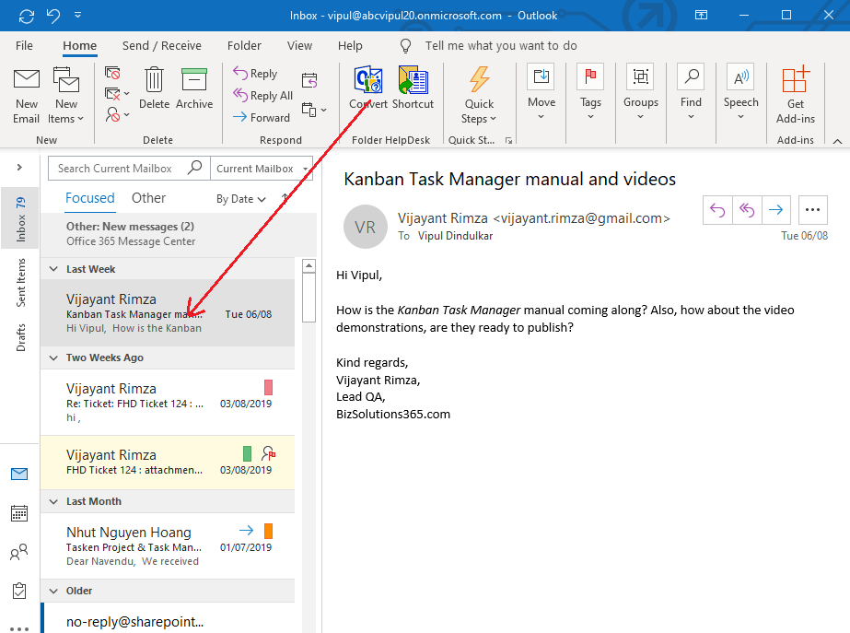Switch to the Other inbox view
This screenshot has height=633, width=850.
click(148, 198)
